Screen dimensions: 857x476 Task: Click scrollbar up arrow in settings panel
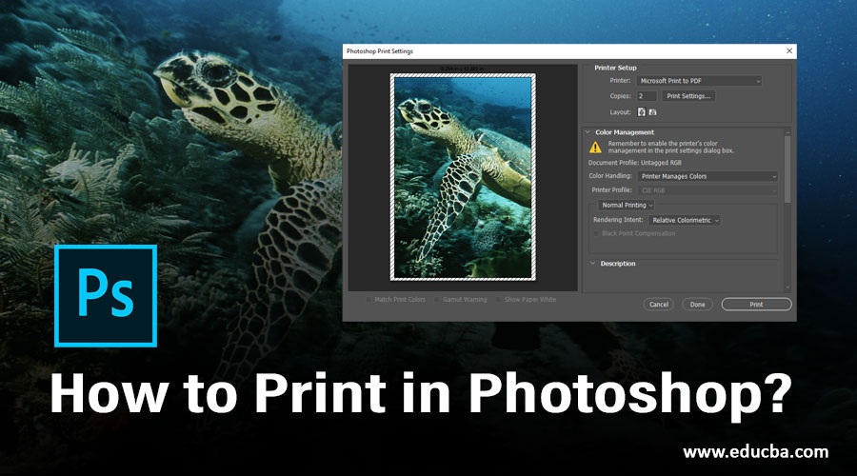pos(787,131)
